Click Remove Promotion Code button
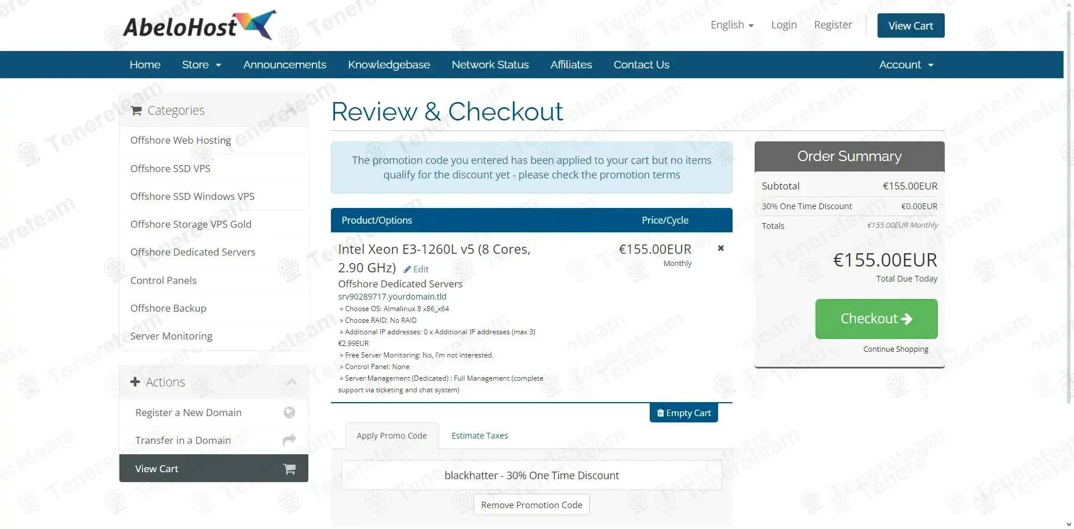This screenshot has height=529, width=1074. 531,505
